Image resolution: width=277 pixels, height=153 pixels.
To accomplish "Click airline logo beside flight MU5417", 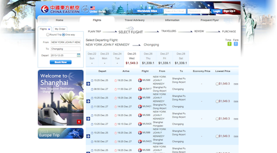I will click(140, 89).
